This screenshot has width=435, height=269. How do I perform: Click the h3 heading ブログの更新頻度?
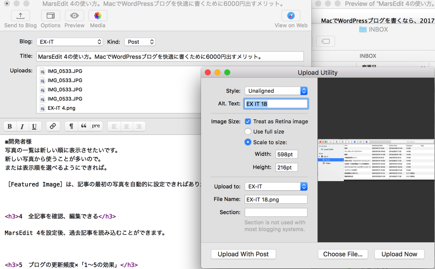[71, 265]
